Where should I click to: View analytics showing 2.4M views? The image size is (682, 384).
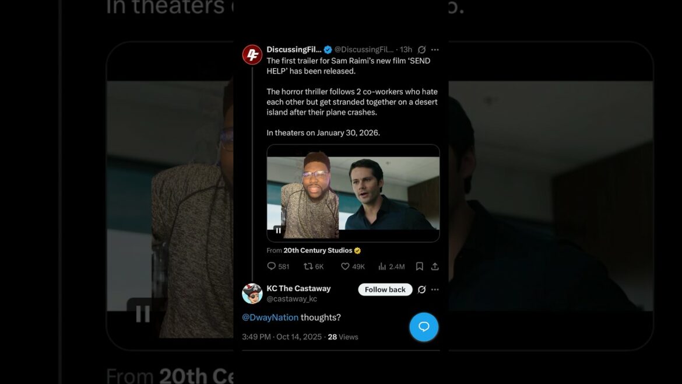tap(382, 266)
